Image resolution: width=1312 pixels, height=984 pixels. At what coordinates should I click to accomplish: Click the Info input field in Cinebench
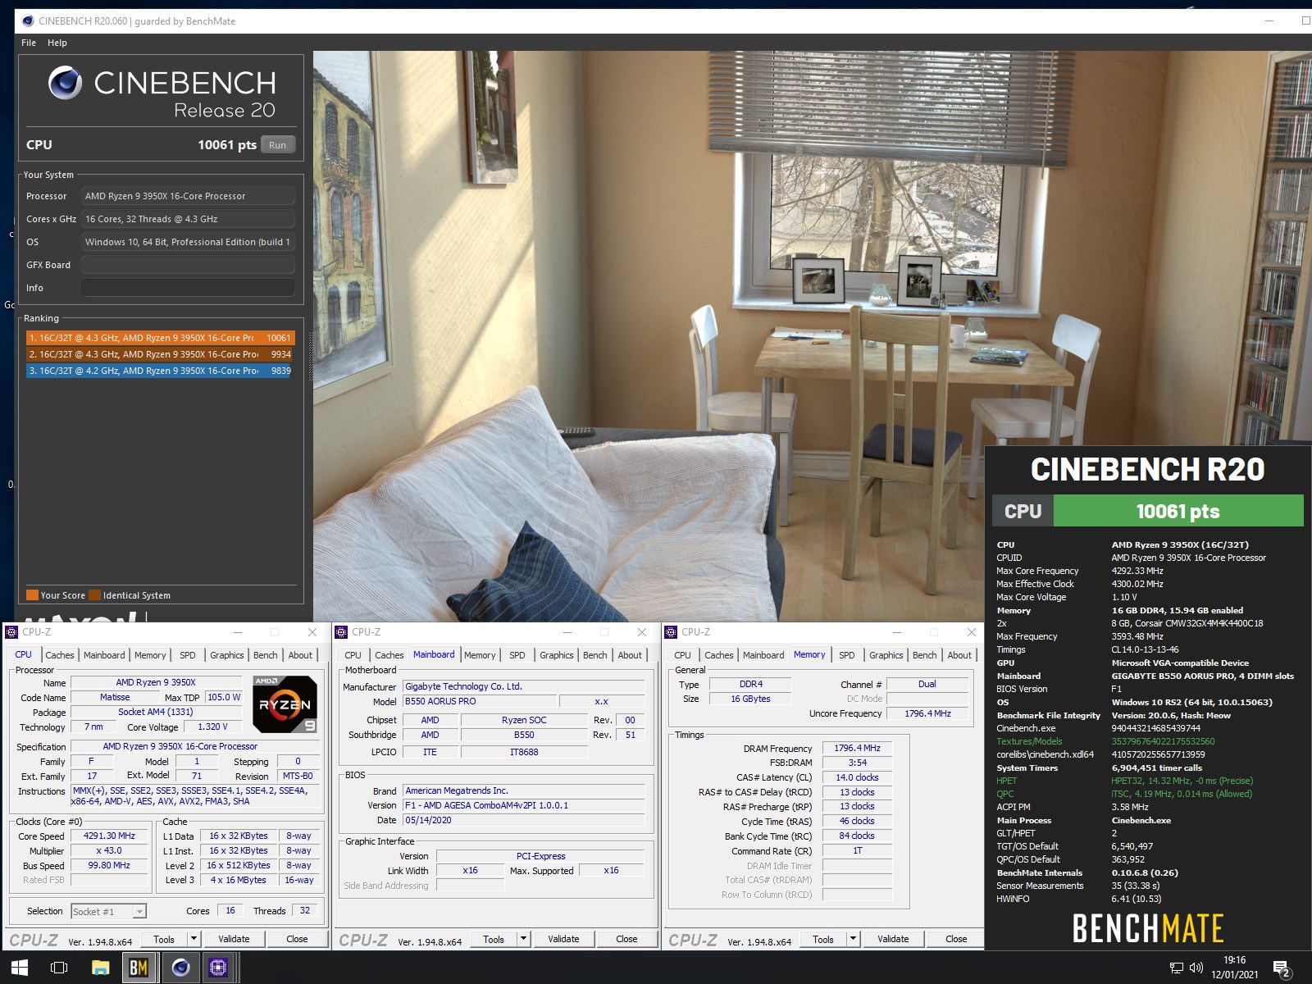pyautogui.click(x=188, y=288)
